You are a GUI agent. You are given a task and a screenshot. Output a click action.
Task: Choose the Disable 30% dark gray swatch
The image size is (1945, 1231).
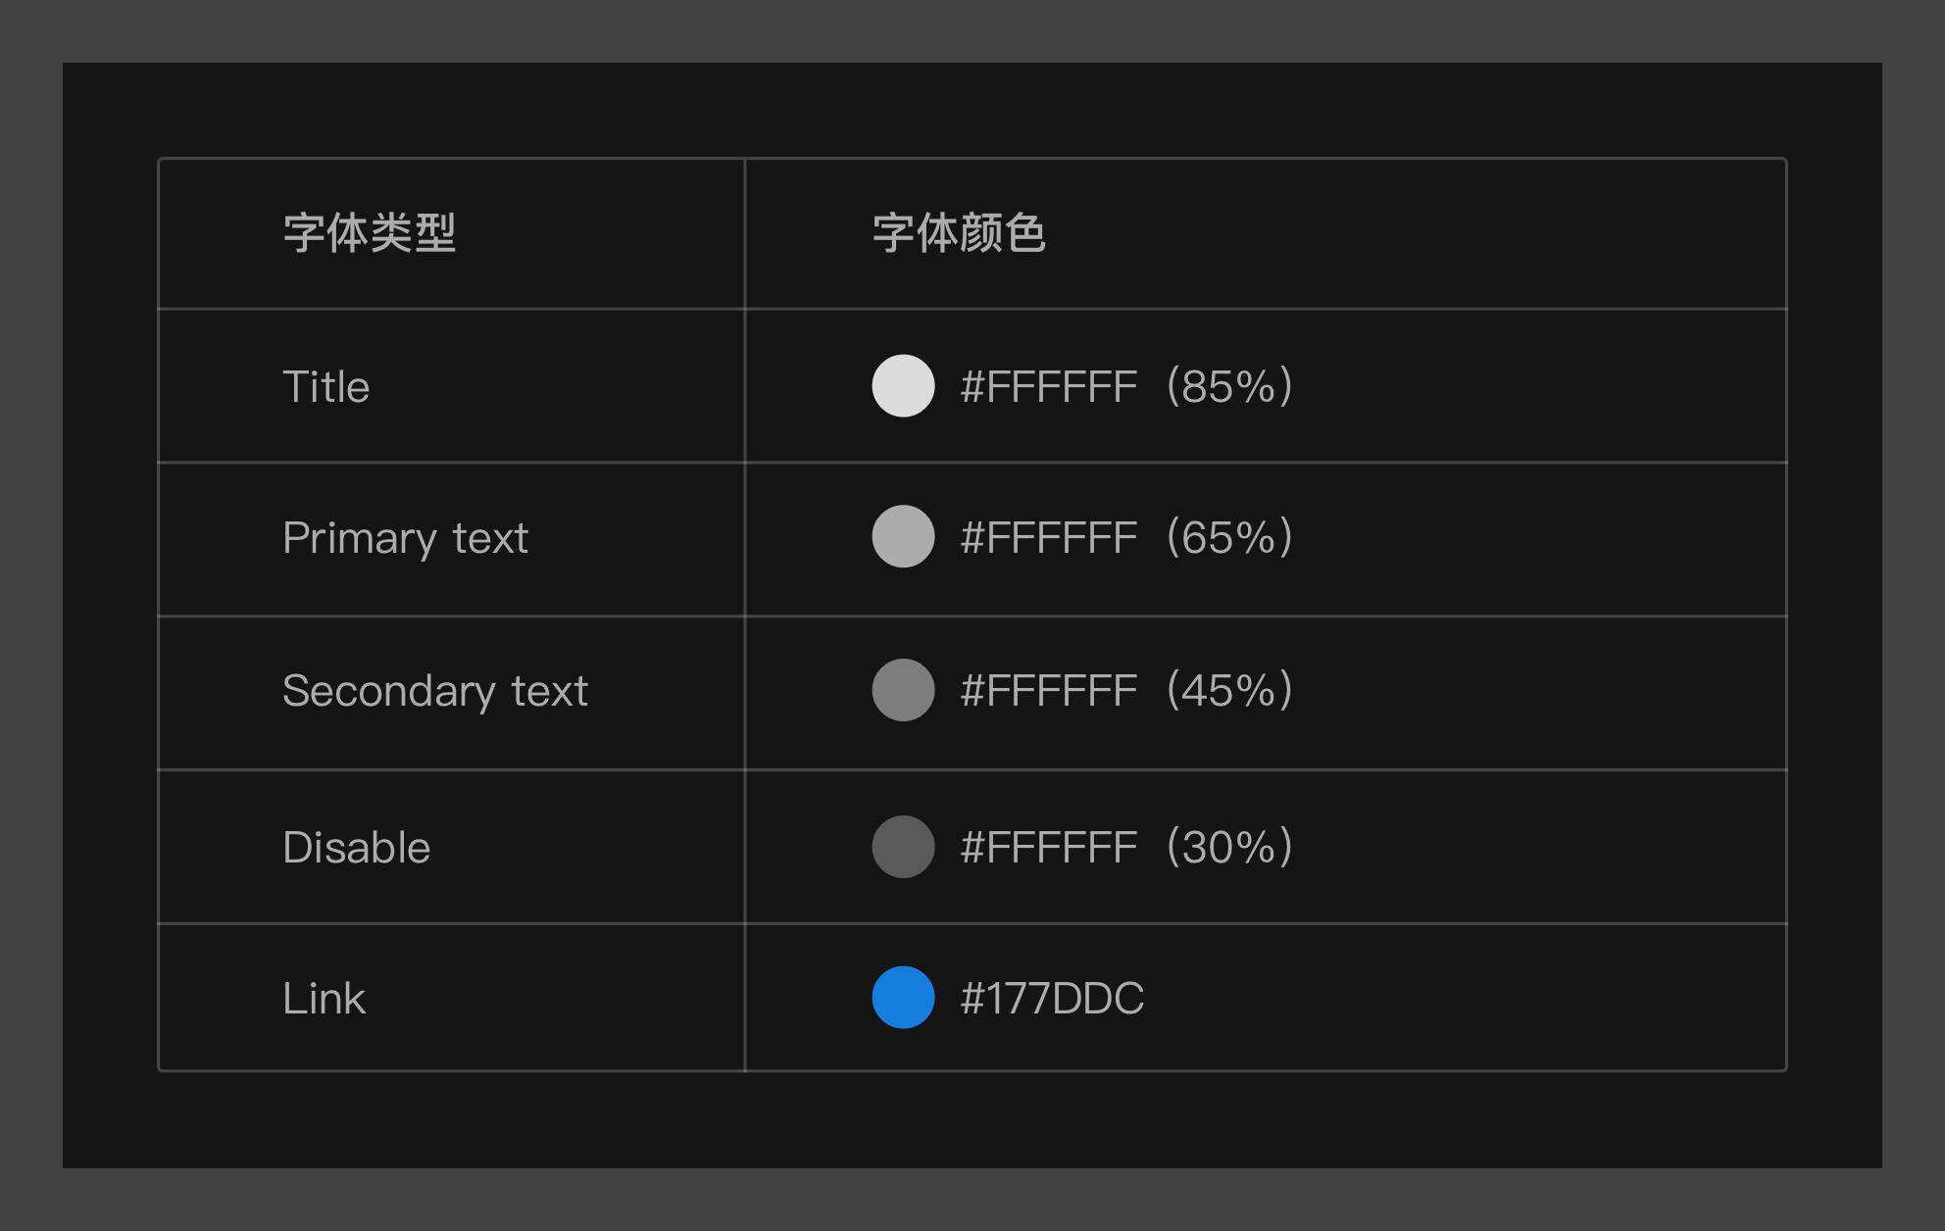(x=903, y=847)
